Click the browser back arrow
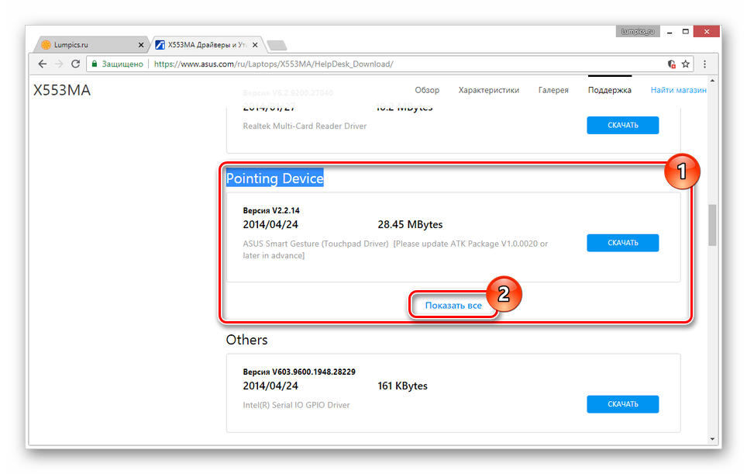Image resolution: width=747 pixels, height=474 pixels. (x=42, y=64)
